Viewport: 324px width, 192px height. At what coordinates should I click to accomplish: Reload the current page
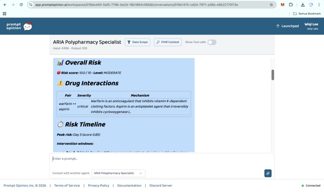[x=21, y=4]
